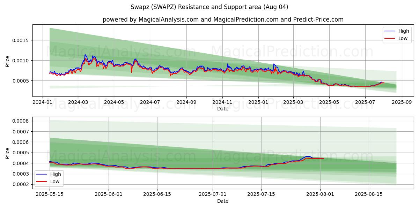Click the bottom chart 'Date' axis label
419x209 pixels.
[x=223, y=201]
